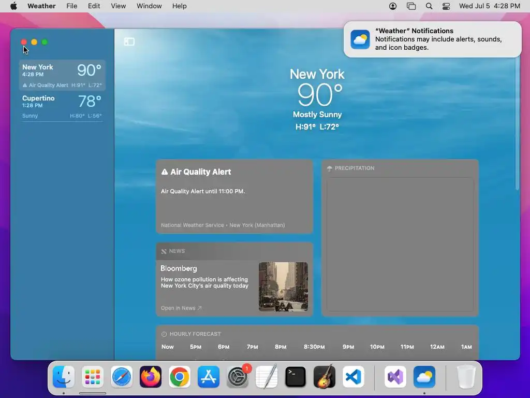Click the 11PM hourly forecast entry

407,347
